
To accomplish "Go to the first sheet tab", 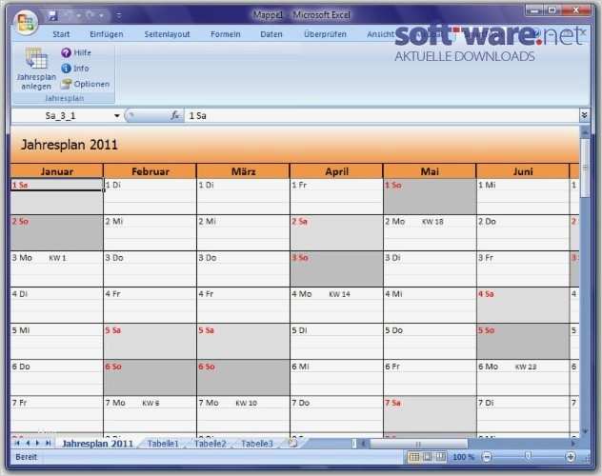I will pyautogui.click(x=17, y=443).
